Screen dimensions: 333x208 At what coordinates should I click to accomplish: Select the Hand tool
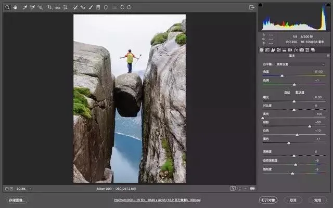15,7
